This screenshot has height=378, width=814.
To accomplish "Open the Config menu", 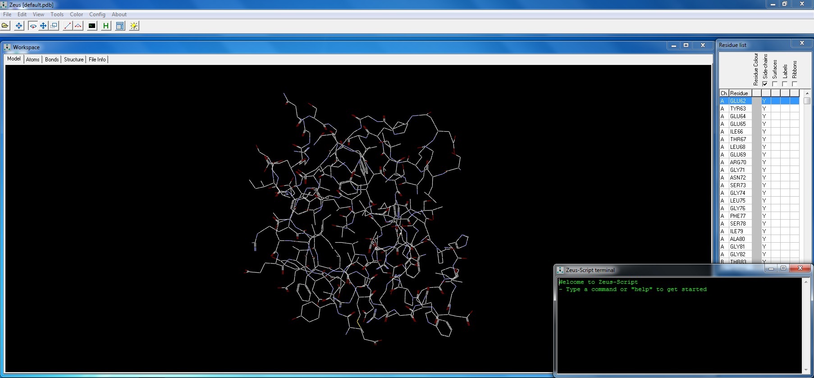I will 97,14.
